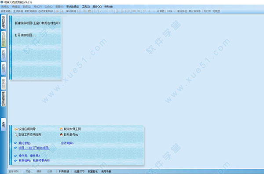The width and height of the screenshot is (264, 174).
Task: Click 取数工具应用指南 text link
Action: click(29, 134)
